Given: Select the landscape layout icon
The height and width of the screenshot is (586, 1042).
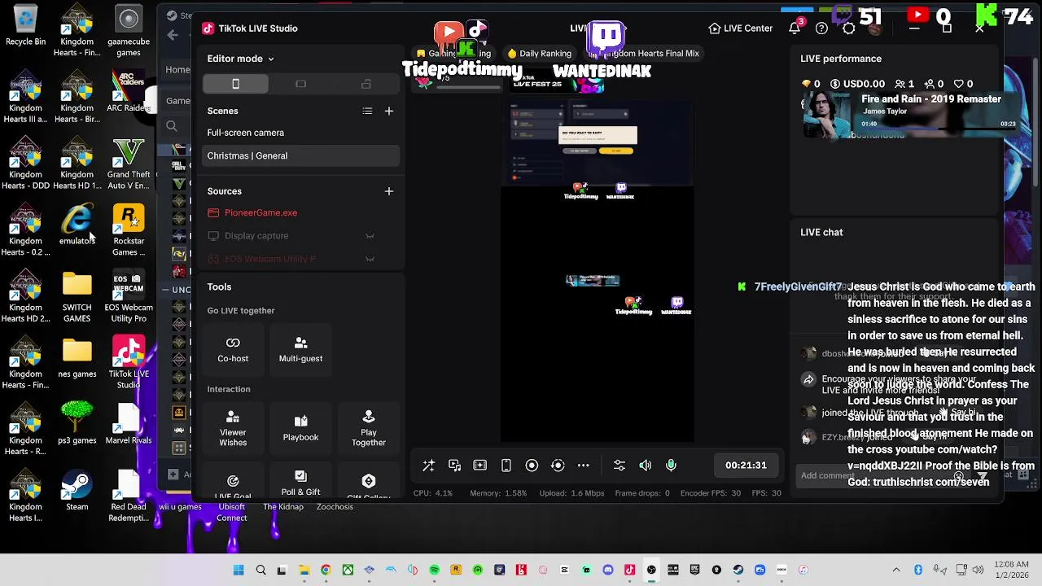Looking at the screenshot, I should tap(300, 84).
